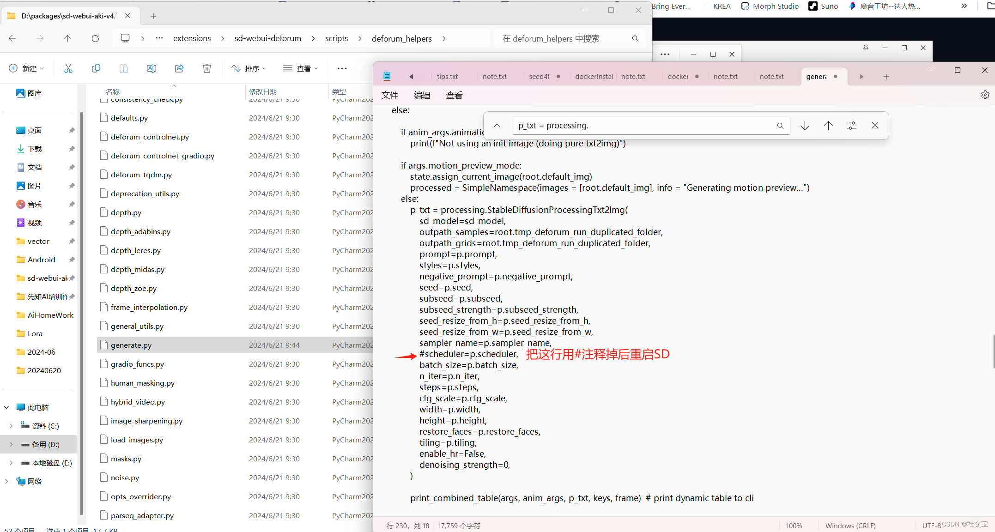Open find options sliders icon
The height and width of the screenshot is (532, 995).
pyautogui.click(x=851, y=126)
